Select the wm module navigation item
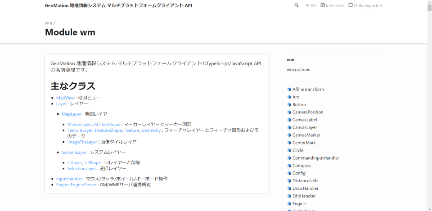Viewport: 432px width, 211px height. click(291, 59)
